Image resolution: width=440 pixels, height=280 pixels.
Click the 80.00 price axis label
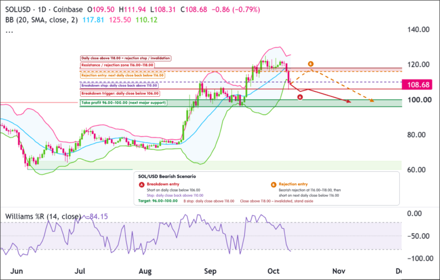pyautogui.click(x=416, y=135)
